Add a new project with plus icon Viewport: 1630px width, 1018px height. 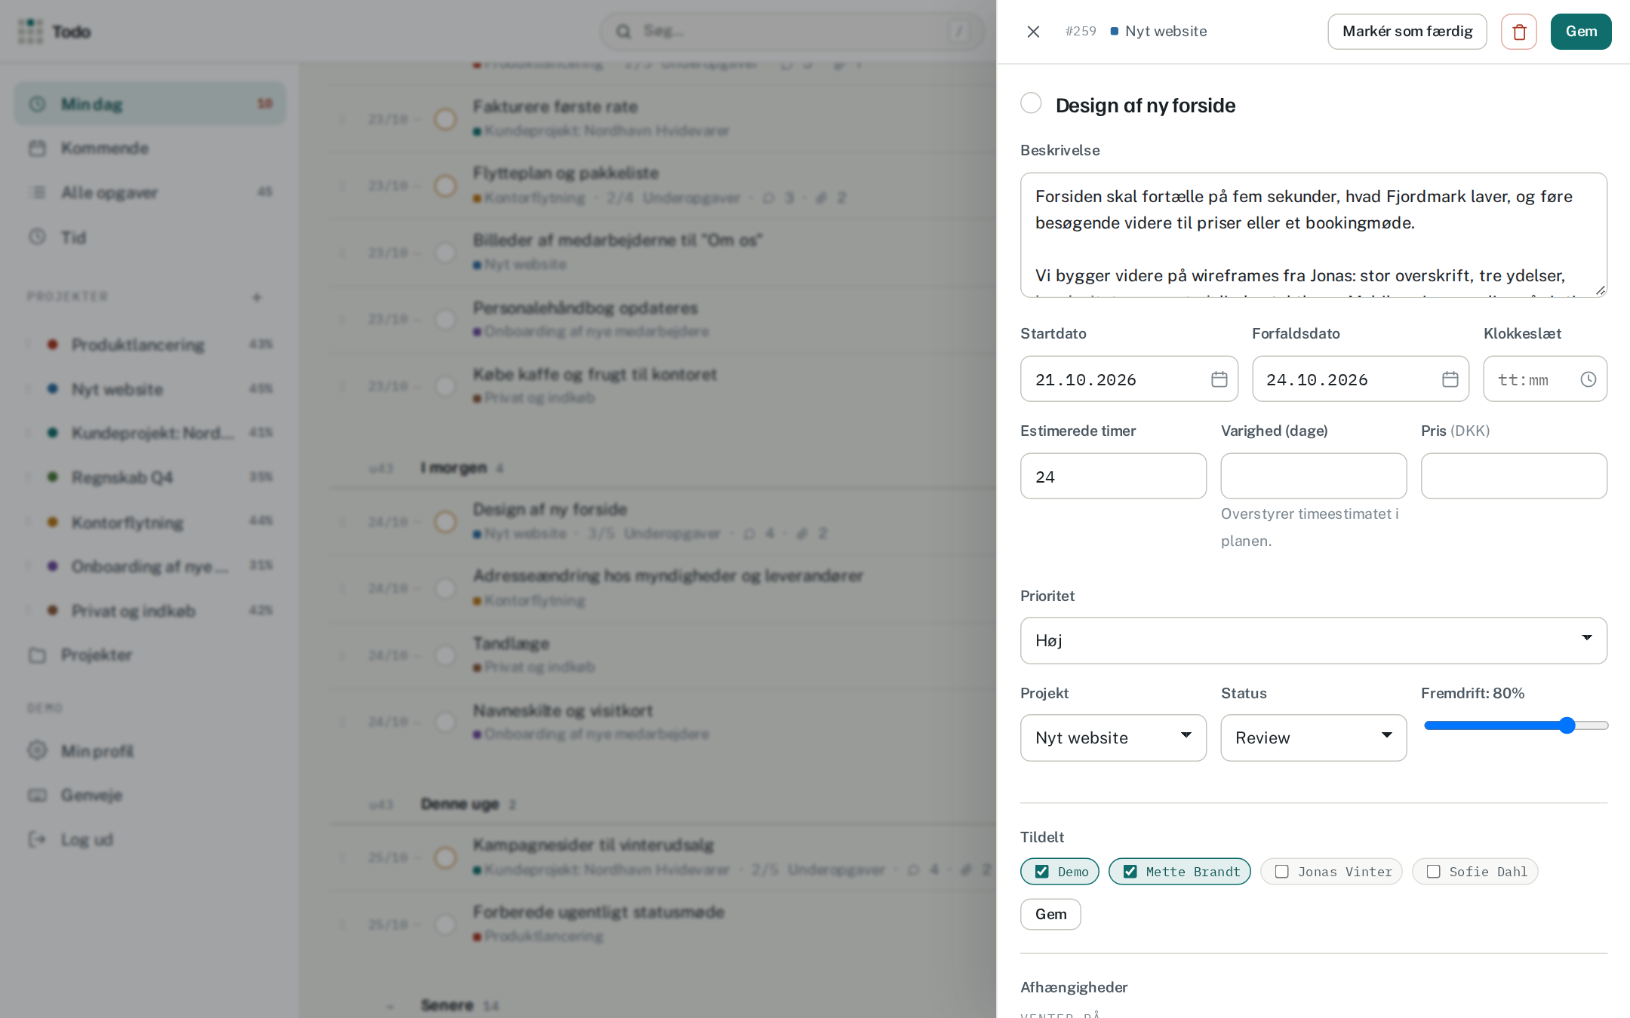point(257,297)
